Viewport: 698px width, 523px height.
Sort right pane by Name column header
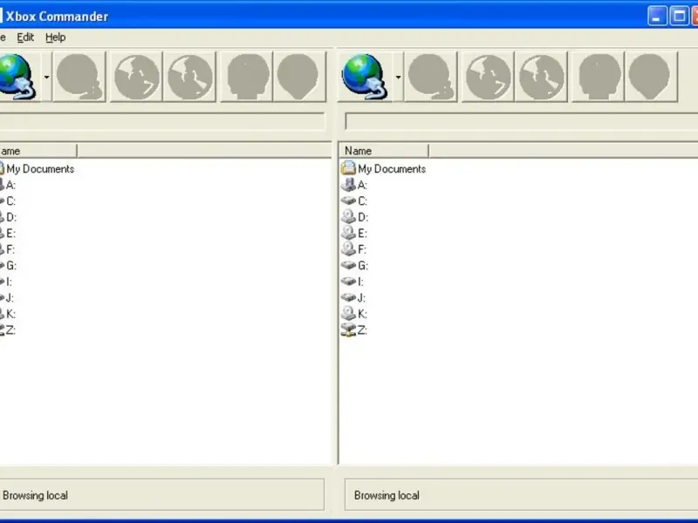pos(384,151)
